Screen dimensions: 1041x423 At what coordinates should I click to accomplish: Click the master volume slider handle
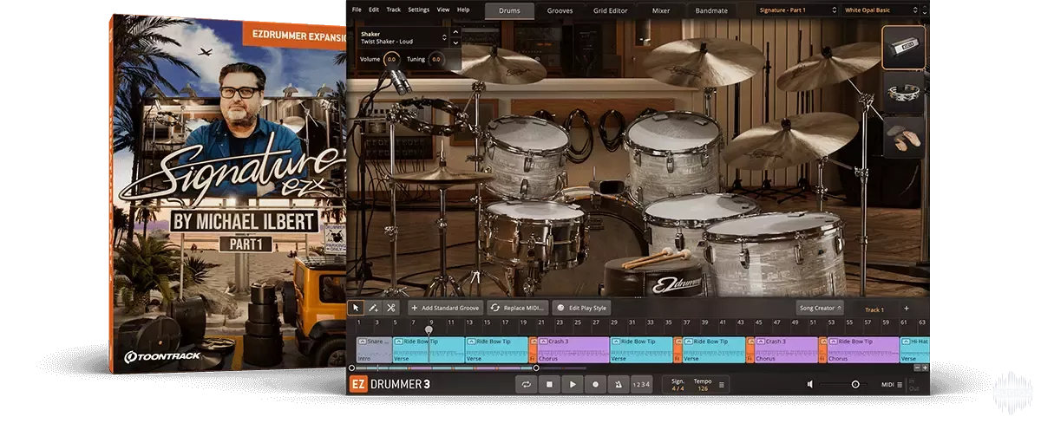855,384
